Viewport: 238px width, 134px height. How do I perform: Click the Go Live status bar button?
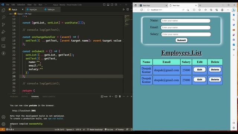109,130
